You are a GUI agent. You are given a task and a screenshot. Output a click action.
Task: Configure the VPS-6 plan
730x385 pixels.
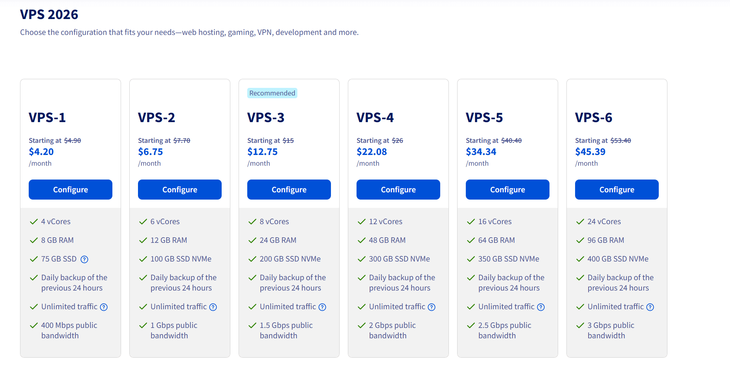pos(617,190)
